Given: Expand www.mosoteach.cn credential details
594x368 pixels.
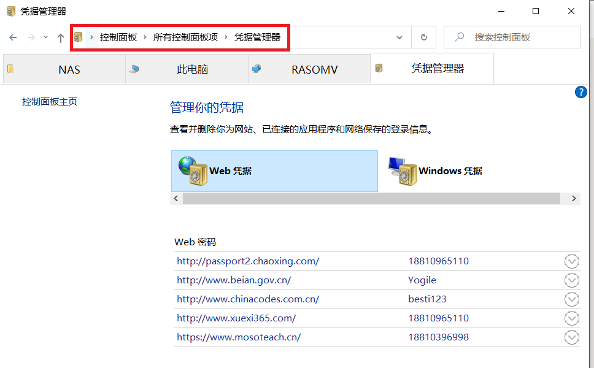Looking at the screenshot, I should tap(572, 337).
